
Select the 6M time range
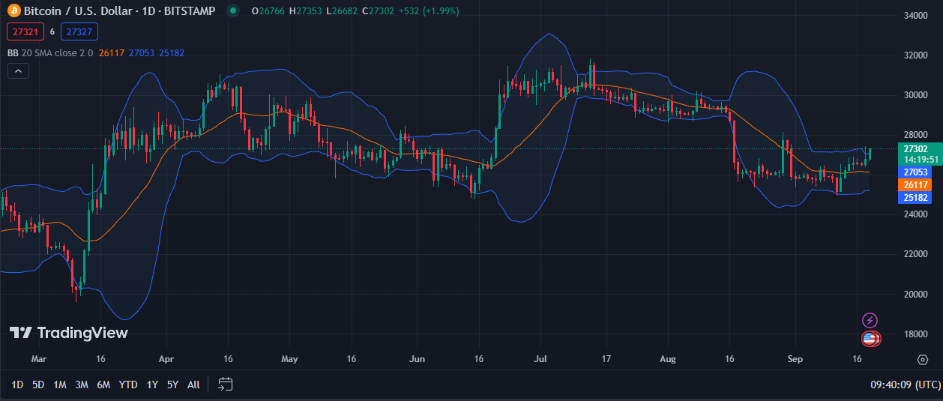click(x=103, y=385)
